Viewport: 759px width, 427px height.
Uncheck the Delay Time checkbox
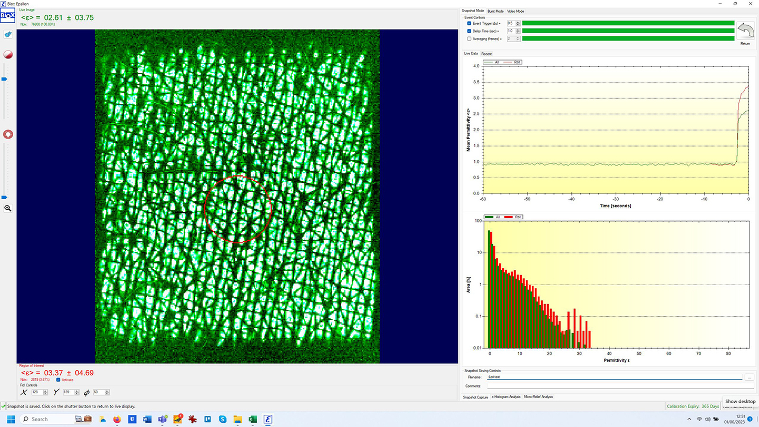click(469, 31)
